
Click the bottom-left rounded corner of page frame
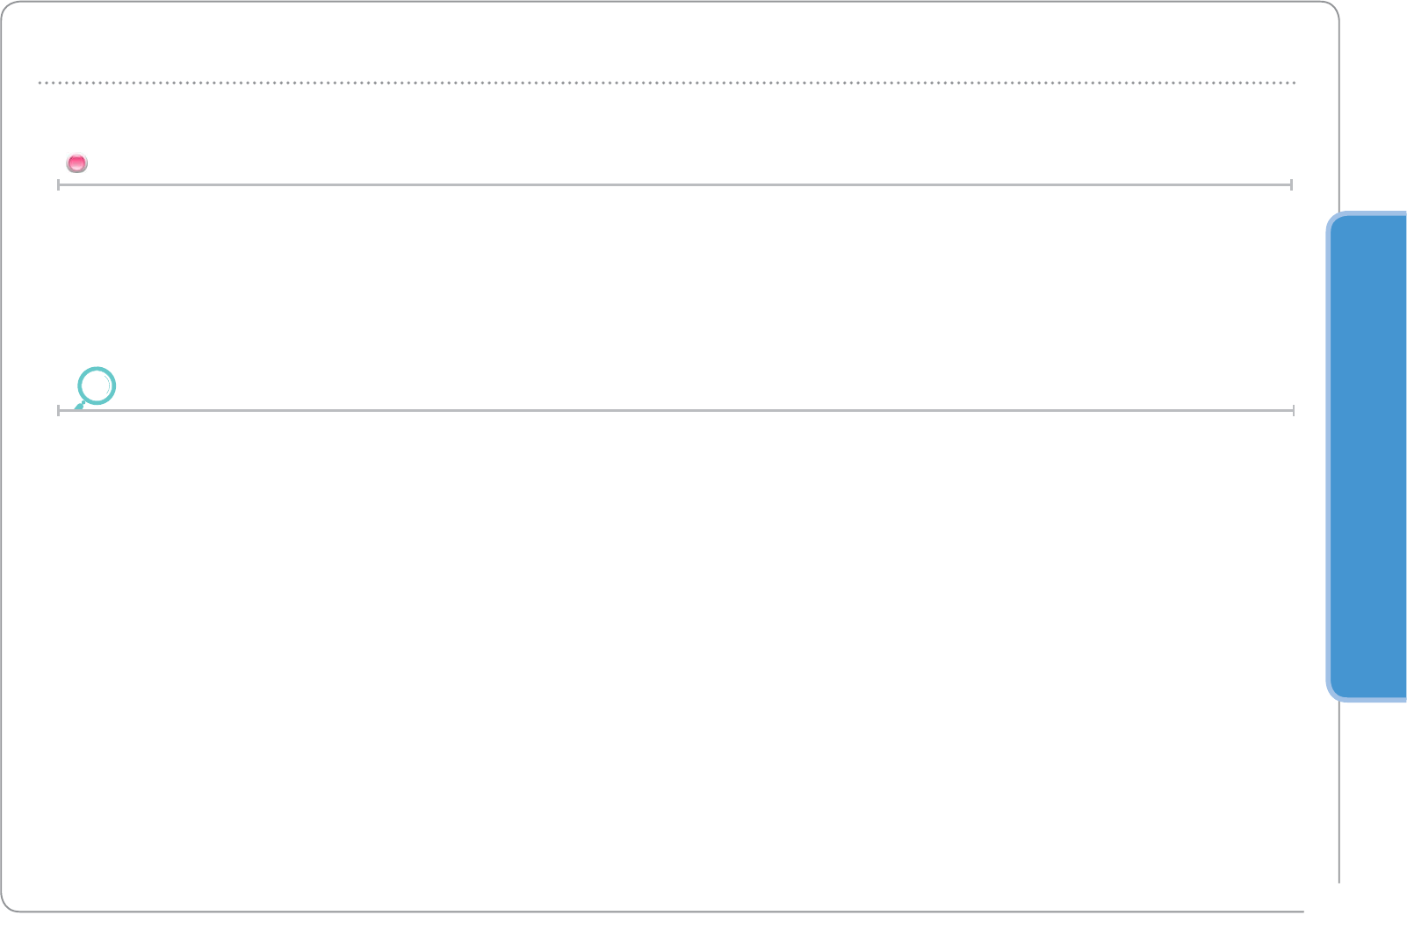coord(7,904)
